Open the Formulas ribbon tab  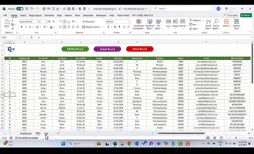(49, 15)
